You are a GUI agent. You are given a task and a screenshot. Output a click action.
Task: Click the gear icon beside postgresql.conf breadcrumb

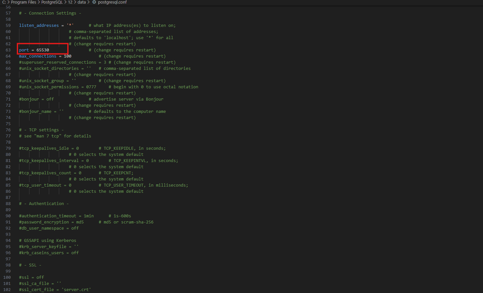[94, 2]
